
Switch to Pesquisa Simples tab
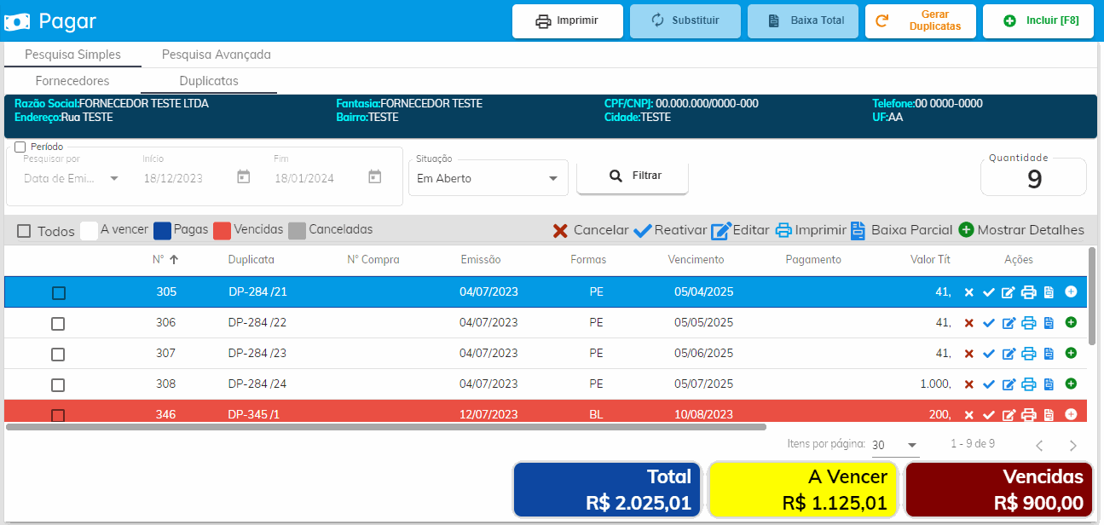coord(72,55)
